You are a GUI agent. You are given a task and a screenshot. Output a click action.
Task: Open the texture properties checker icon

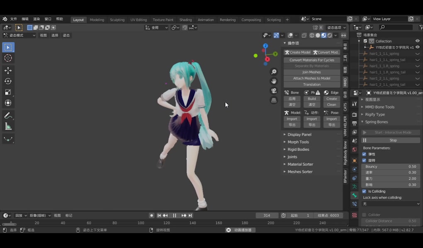click(x=355, y=215)
